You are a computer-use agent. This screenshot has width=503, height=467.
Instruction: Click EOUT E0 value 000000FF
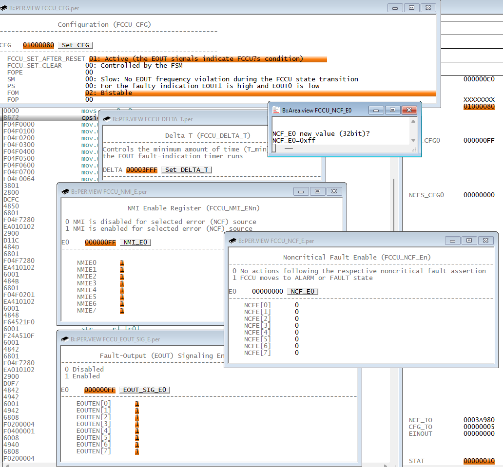click(x=100, y=390)
